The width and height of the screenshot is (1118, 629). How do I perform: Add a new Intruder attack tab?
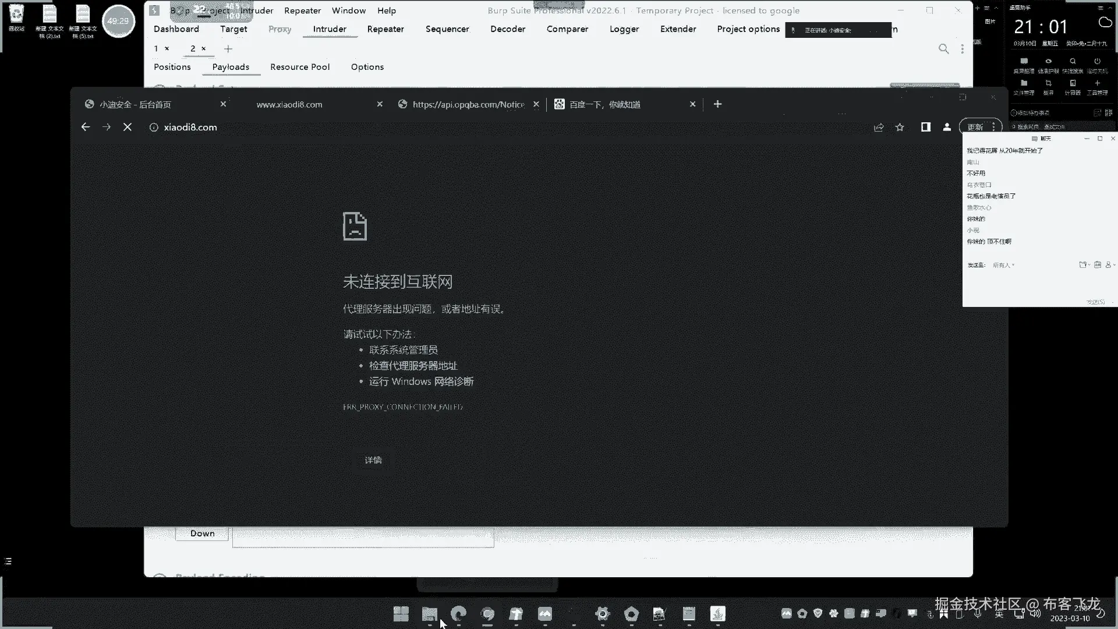click(228, 49)
